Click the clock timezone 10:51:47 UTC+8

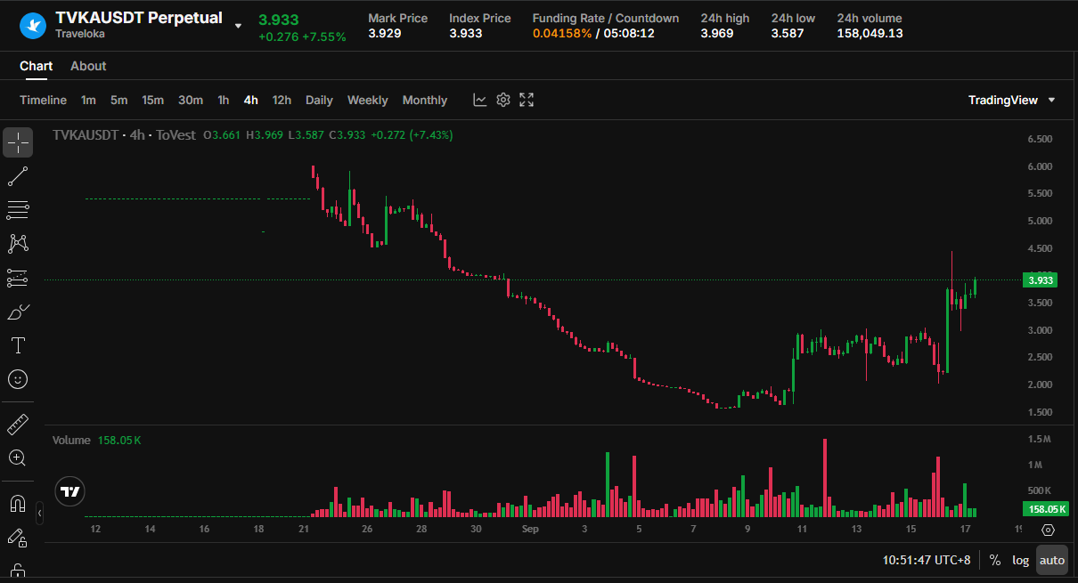tap(927, 560)
